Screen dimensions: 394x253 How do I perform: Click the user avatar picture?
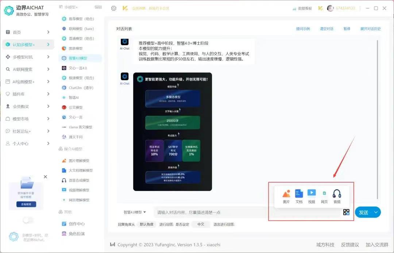click(330, 8)
